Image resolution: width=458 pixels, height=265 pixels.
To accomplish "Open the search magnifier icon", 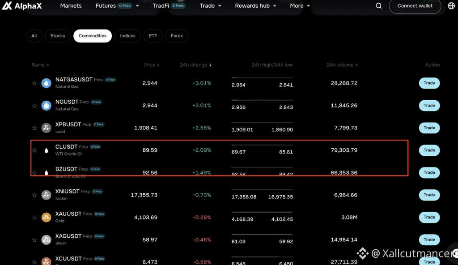I will (378, 5).
